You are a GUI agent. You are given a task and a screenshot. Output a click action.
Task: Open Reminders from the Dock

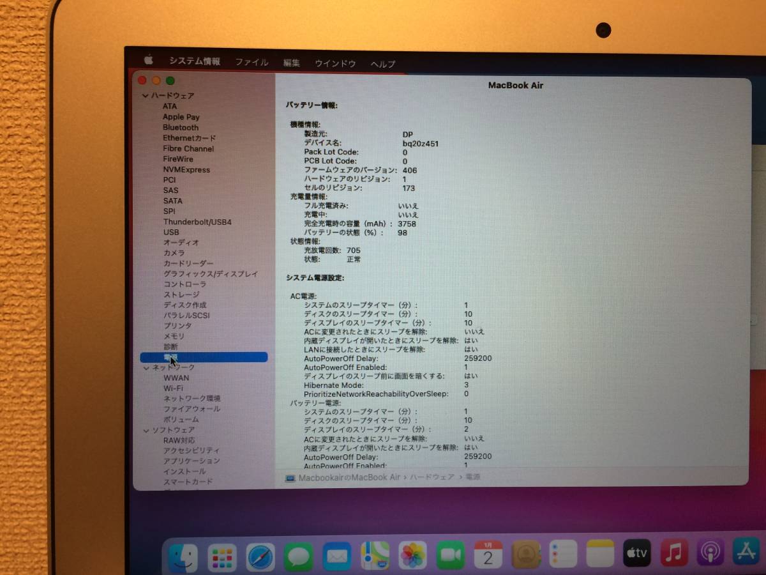(x=564, y=553)
